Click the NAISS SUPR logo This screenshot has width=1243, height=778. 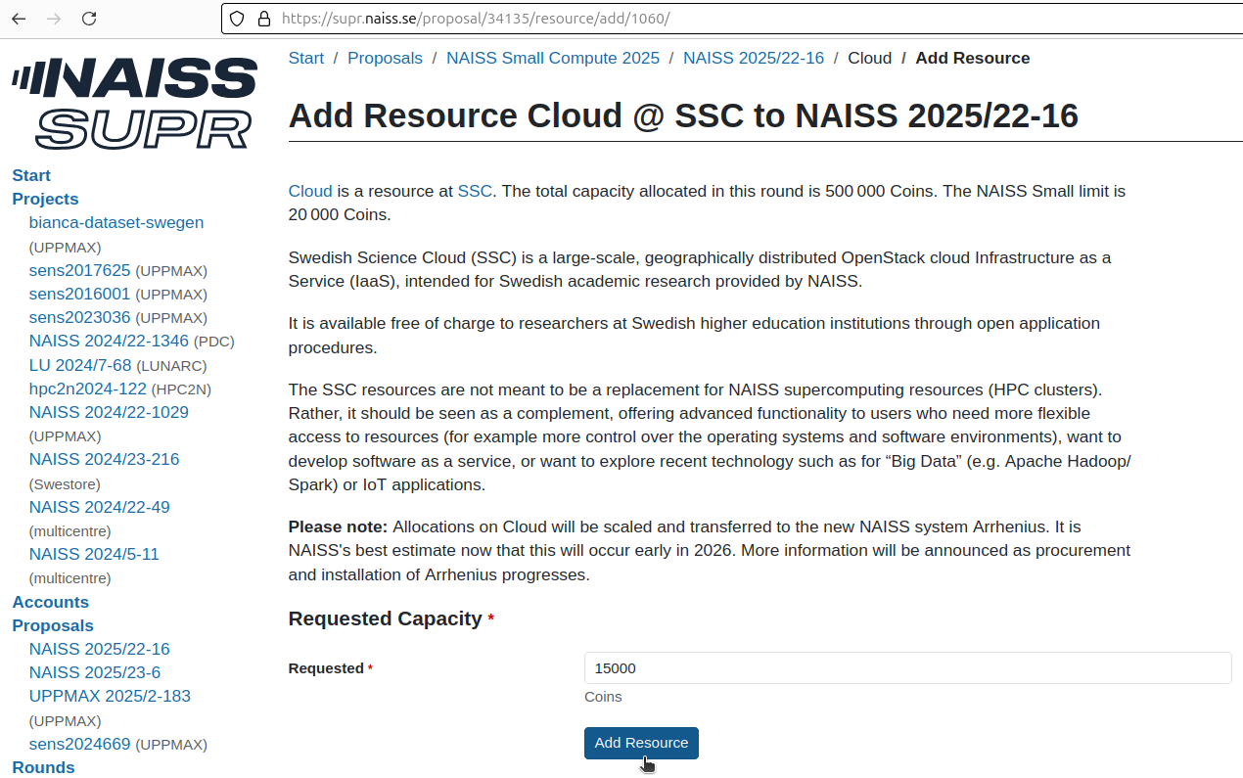[134, 101]
